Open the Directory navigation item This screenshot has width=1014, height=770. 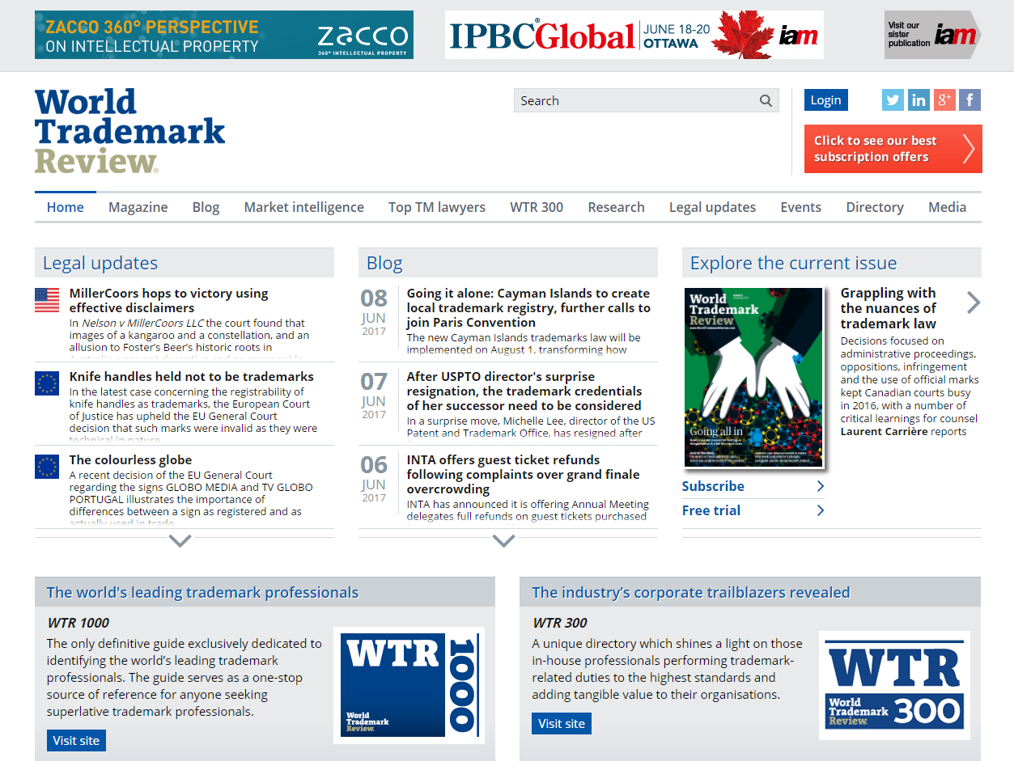(875, 207)
